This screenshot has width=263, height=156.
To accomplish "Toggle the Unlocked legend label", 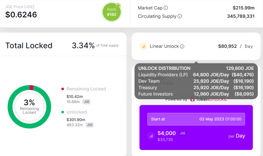I will 77,112.
